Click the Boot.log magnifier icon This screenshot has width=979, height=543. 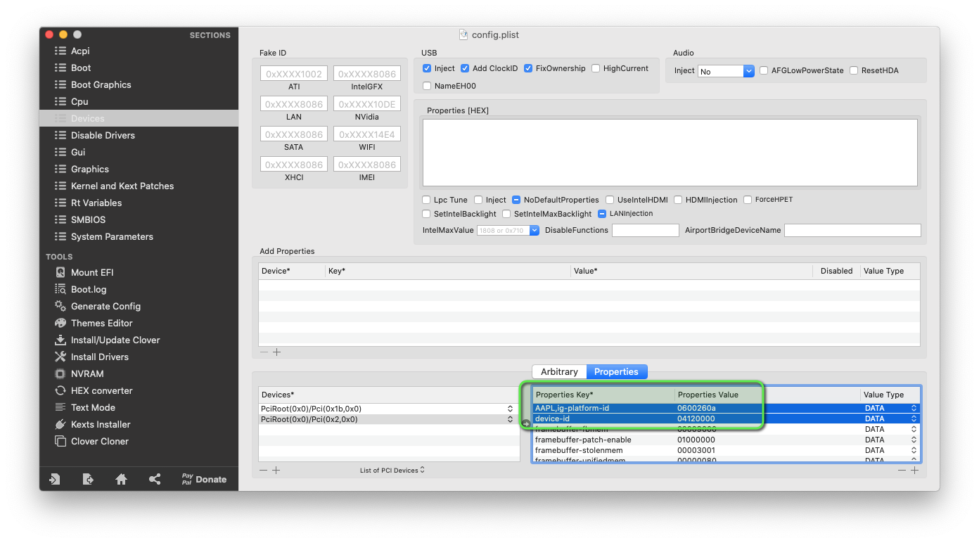click(60, 289)
